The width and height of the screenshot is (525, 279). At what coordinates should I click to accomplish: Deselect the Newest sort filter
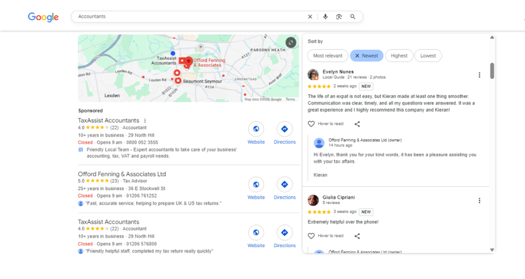(x=366, y=56)
